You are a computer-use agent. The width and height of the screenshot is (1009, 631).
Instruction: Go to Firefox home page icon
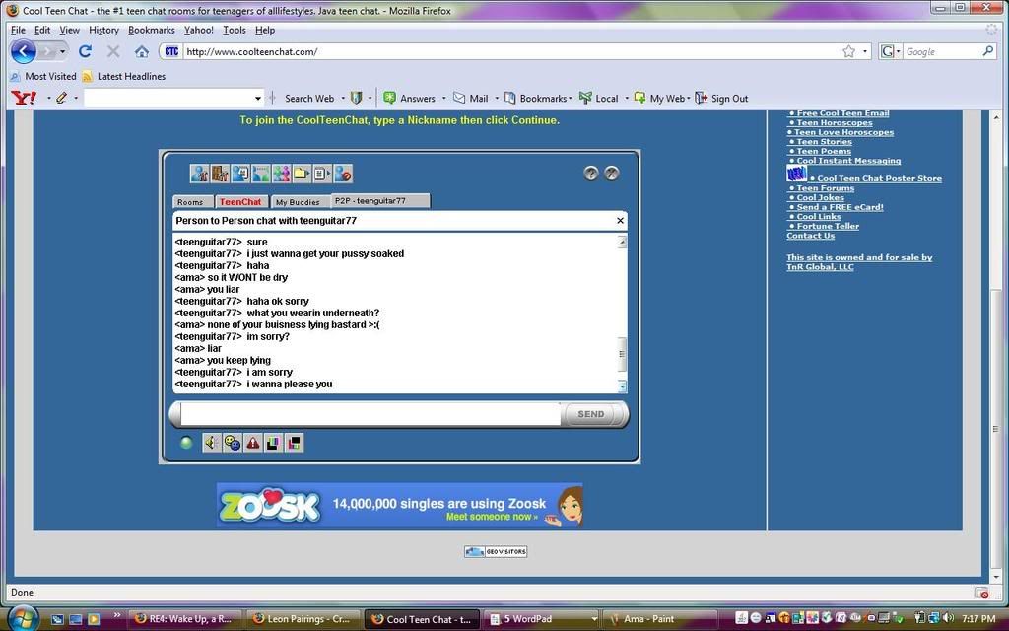click(x=141, y=51)
